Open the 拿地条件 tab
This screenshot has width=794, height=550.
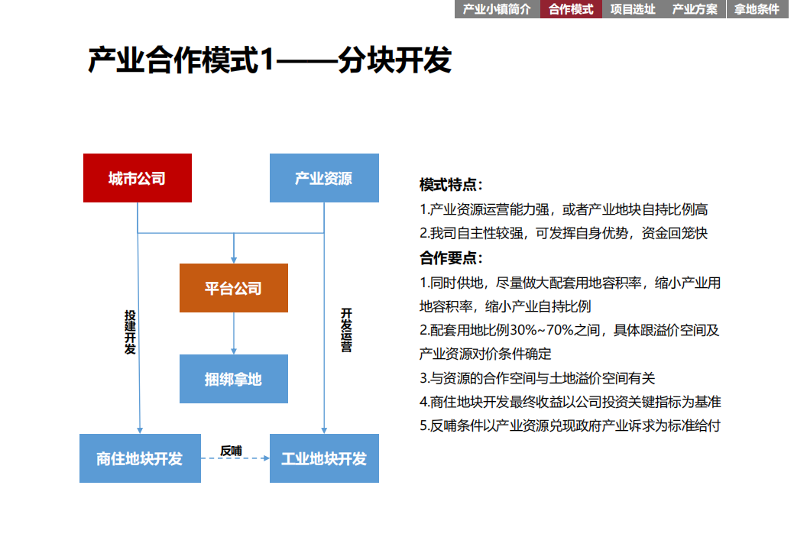757,9
